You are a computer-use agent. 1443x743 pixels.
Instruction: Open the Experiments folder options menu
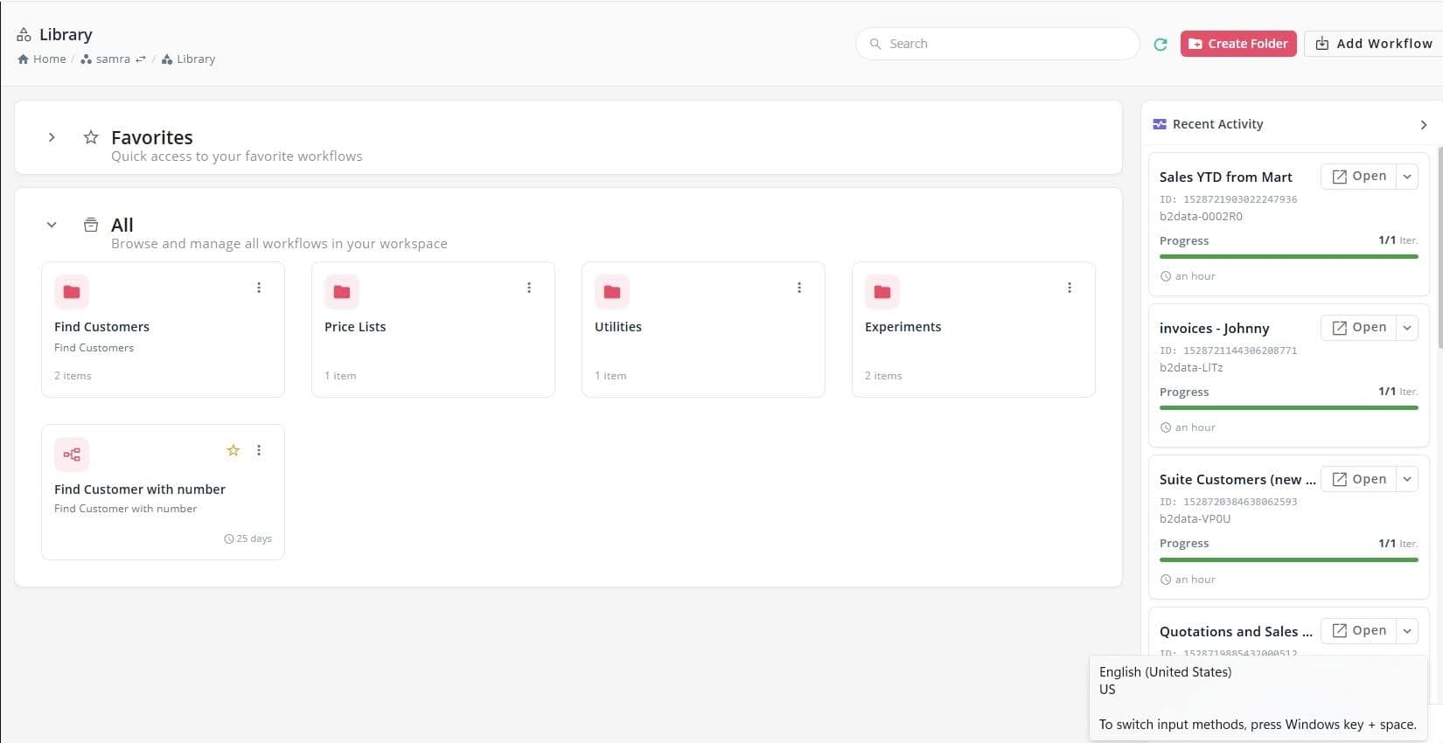click(x=1070, y=288)
